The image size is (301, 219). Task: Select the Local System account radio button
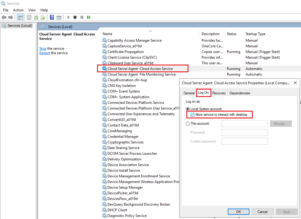[x=188, y=109]
